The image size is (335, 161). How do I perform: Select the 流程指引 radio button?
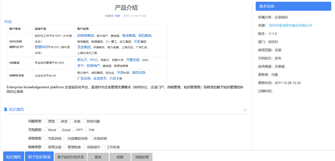click(84, 147)
